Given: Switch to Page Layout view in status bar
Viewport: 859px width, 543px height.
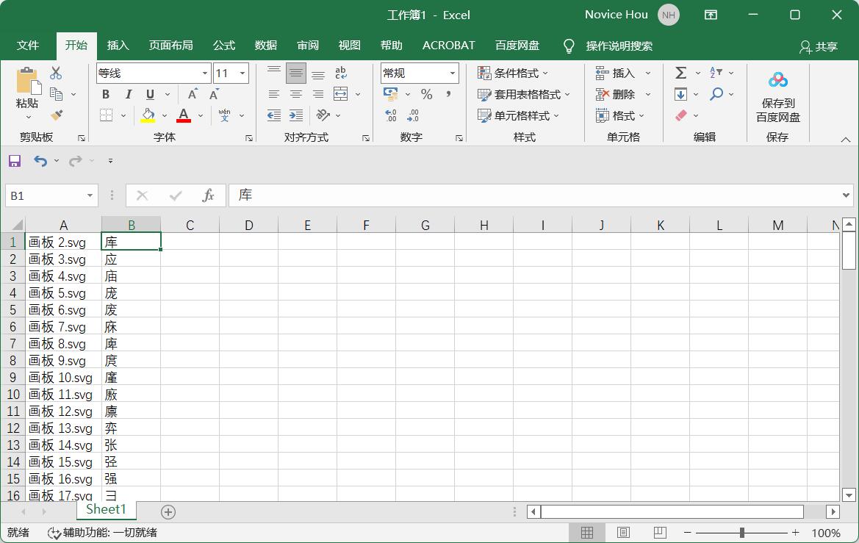Looking at the screenshot, I should (623, 533).
